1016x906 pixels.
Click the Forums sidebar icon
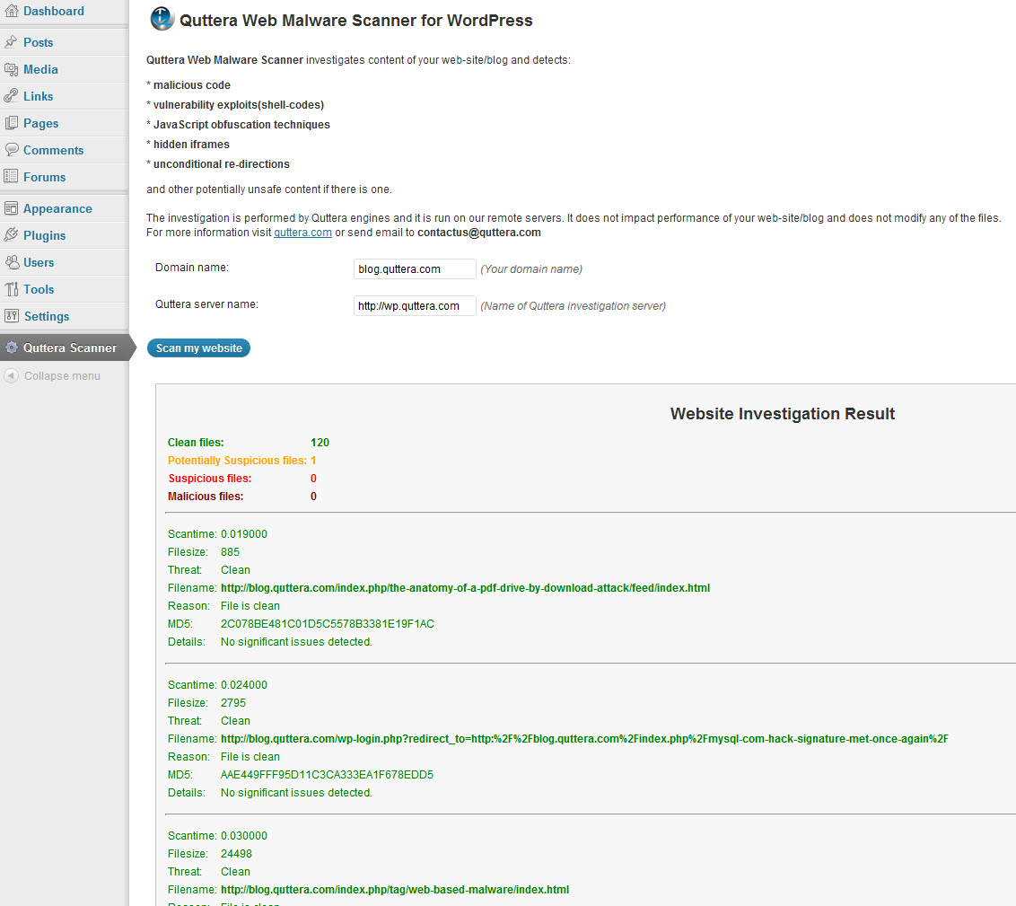click(x=11, y=176)
